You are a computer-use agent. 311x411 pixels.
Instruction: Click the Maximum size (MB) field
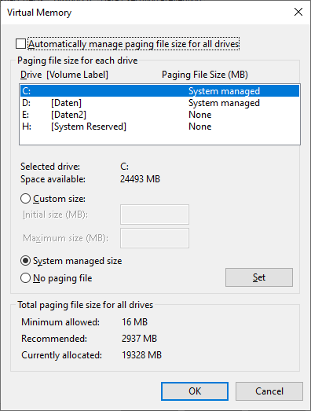[155, 238]
